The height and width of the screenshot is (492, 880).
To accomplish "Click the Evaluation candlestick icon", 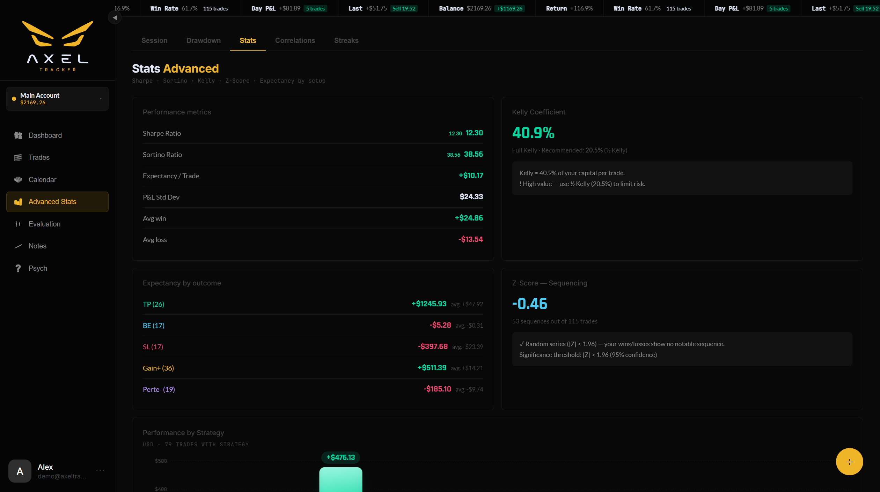I will [x=18, y=224].
